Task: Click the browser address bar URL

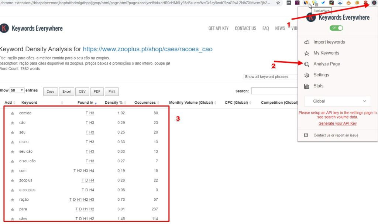Action: 135,3
